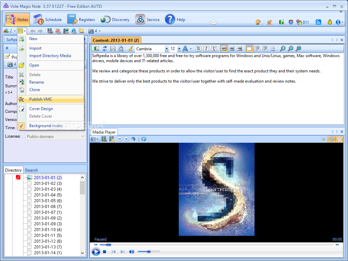
Task: Open the yellow note menu dropdown arrow
Action: click(x=24, y=31)
